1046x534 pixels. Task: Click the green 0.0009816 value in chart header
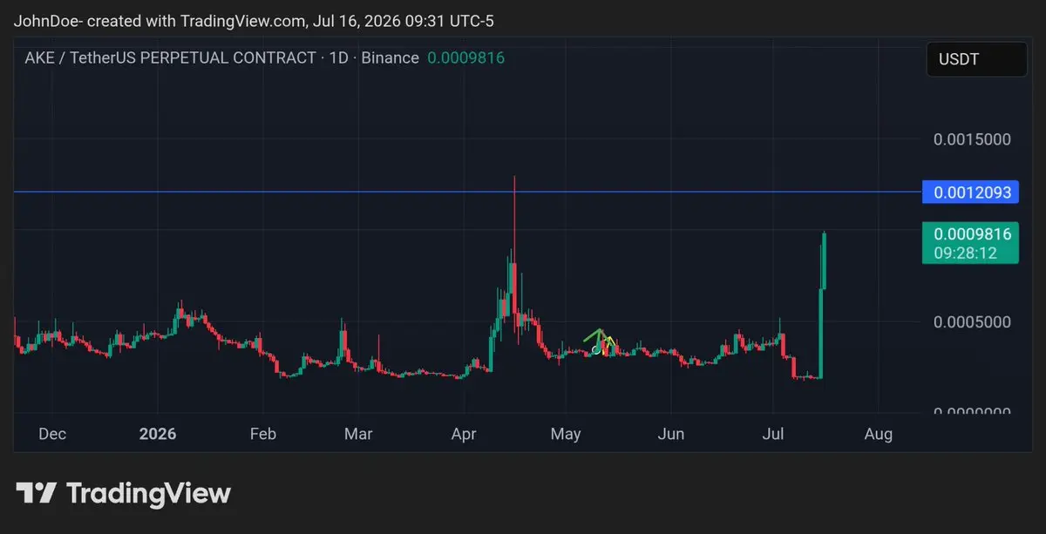[465, 57]
